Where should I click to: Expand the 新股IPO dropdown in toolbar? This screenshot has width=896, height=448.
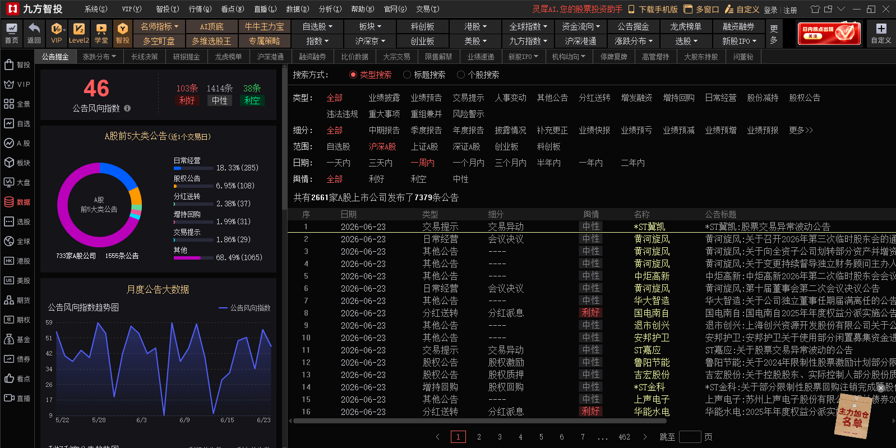point(739,41)
